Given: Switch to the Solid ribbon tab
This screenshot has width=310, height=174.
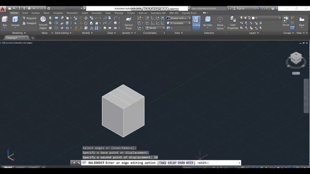Looking at the screenshot, I should coord(25,13).
